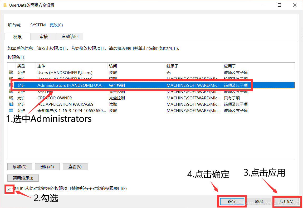Click the 禁用继承(I) button
Viewport: 303px width, 208px height.
(23, 178)
